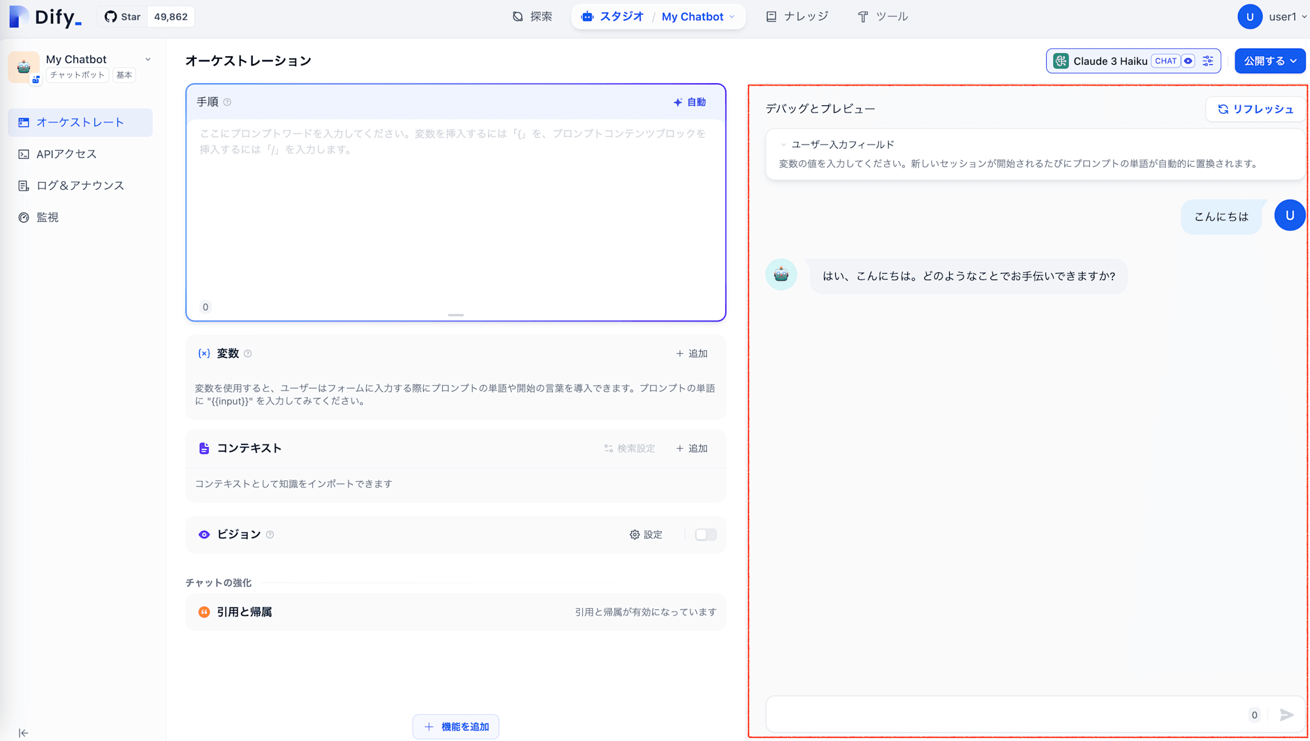1310x741 pixels.
Task: Click help icon next to ビジョン
Action: pos(270,535)
